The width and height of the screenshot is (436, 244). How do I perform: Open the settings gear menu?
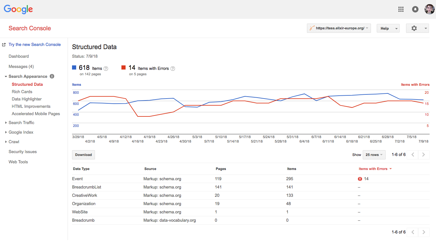point(415,28)
